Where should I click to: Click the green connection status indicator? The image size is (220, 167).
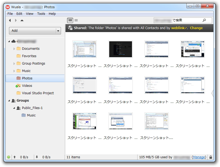8,157
